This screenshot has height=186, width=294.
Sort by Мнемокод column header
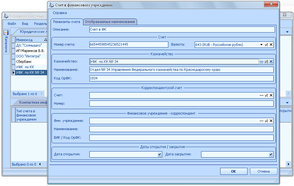[x=31, y=40]
